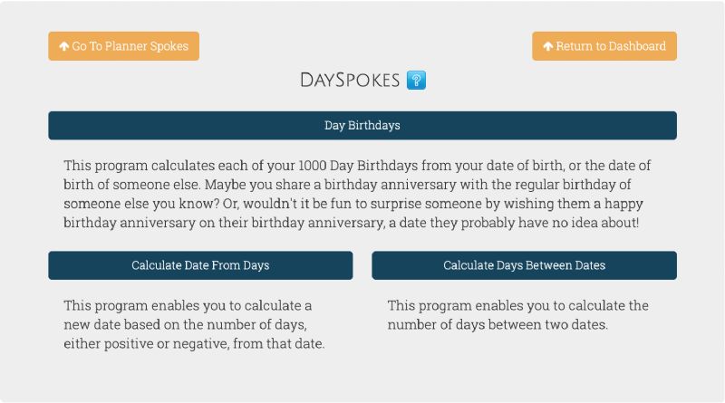This screenshot has width=725, height=403.
Task: Click the question mark help icon
Action: coord(417,80)
